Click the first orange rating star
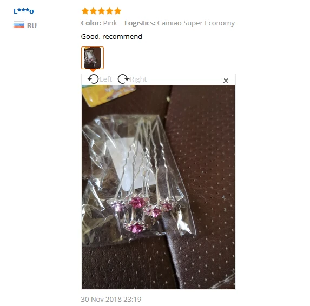The height and width of the screenshot is (306, 310). (85, 11)
